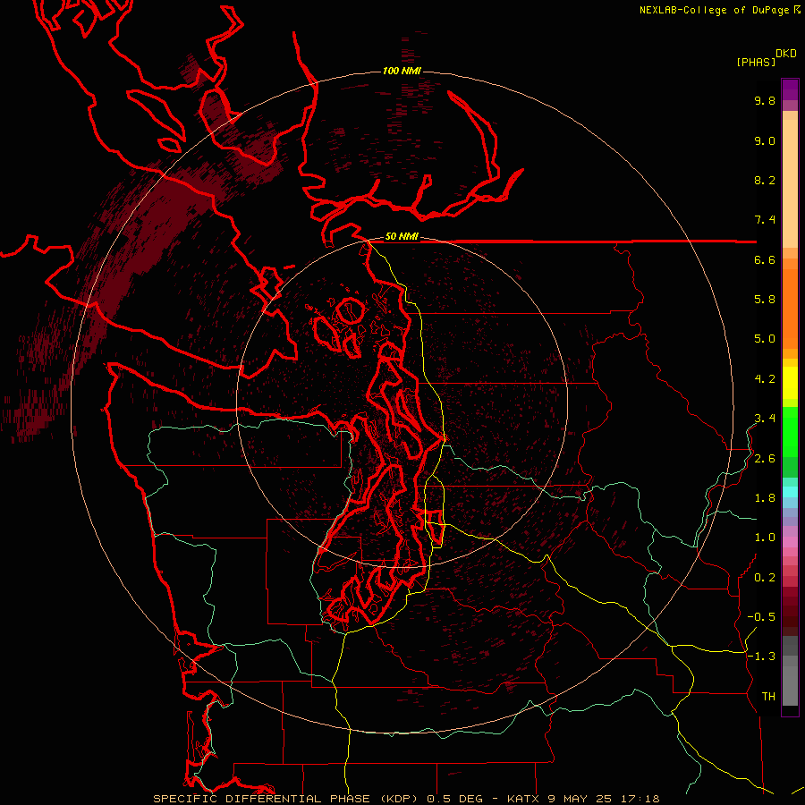
Task: Click the 1.8 legend value
Action: (x=765, y=498)
